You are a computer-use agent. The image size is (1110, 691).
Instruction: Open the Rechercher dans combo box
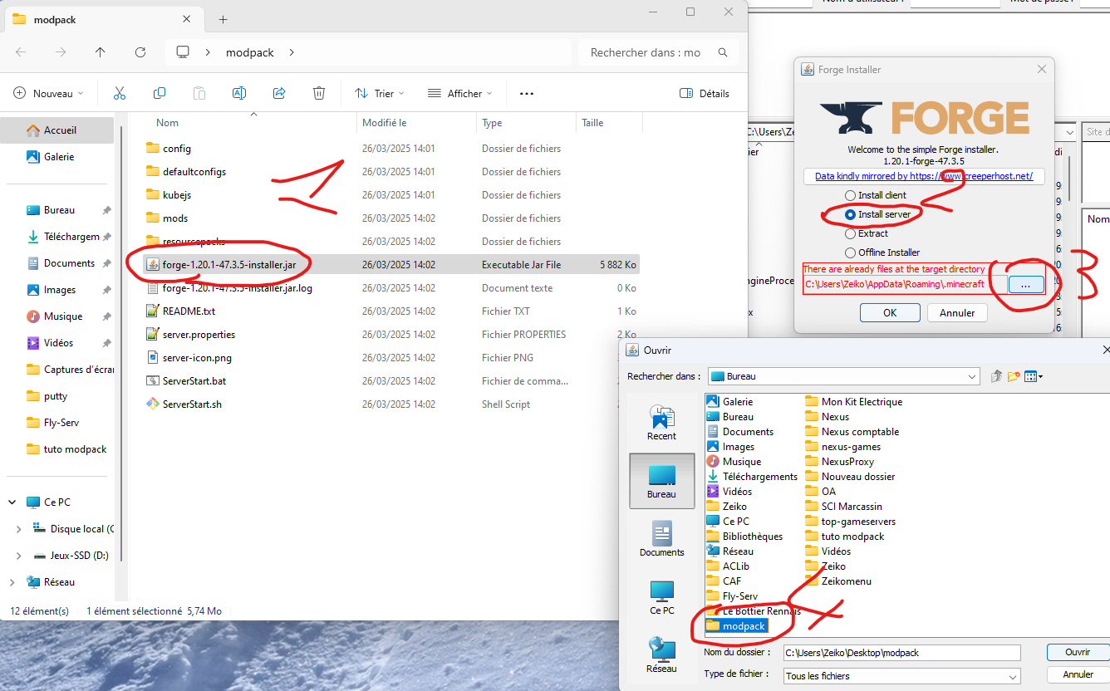[x=844, y=376]
